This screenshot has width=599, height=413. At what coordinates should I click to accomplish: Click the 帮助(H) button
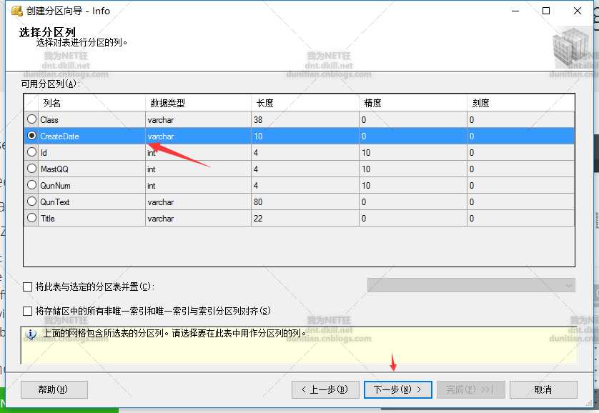point(54,389)
